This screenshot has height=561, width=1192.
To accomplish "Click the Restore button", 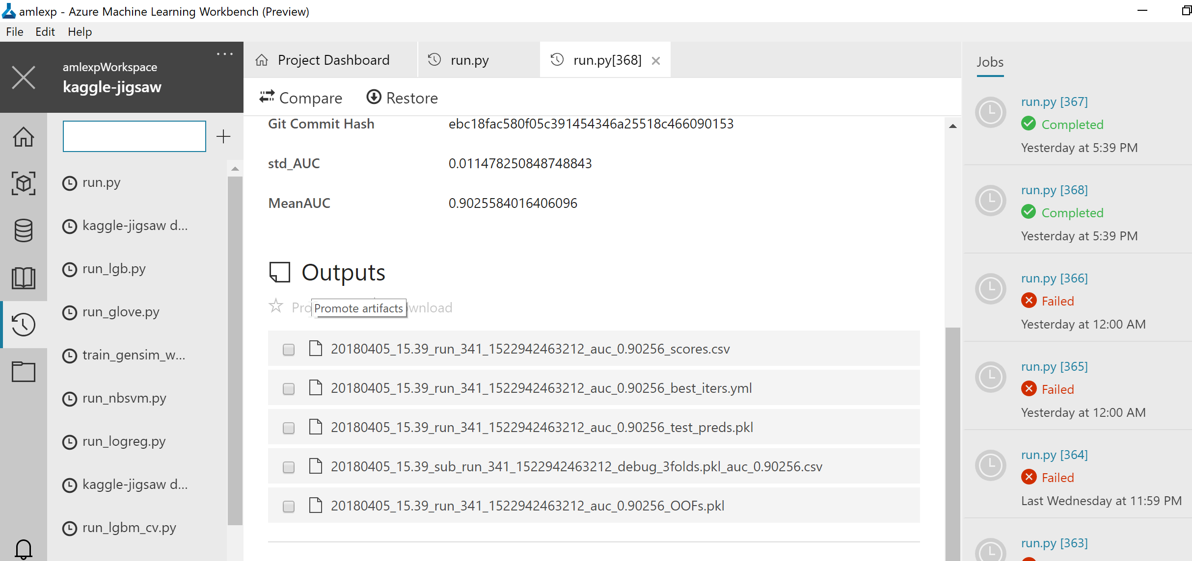I will (402, 98).
